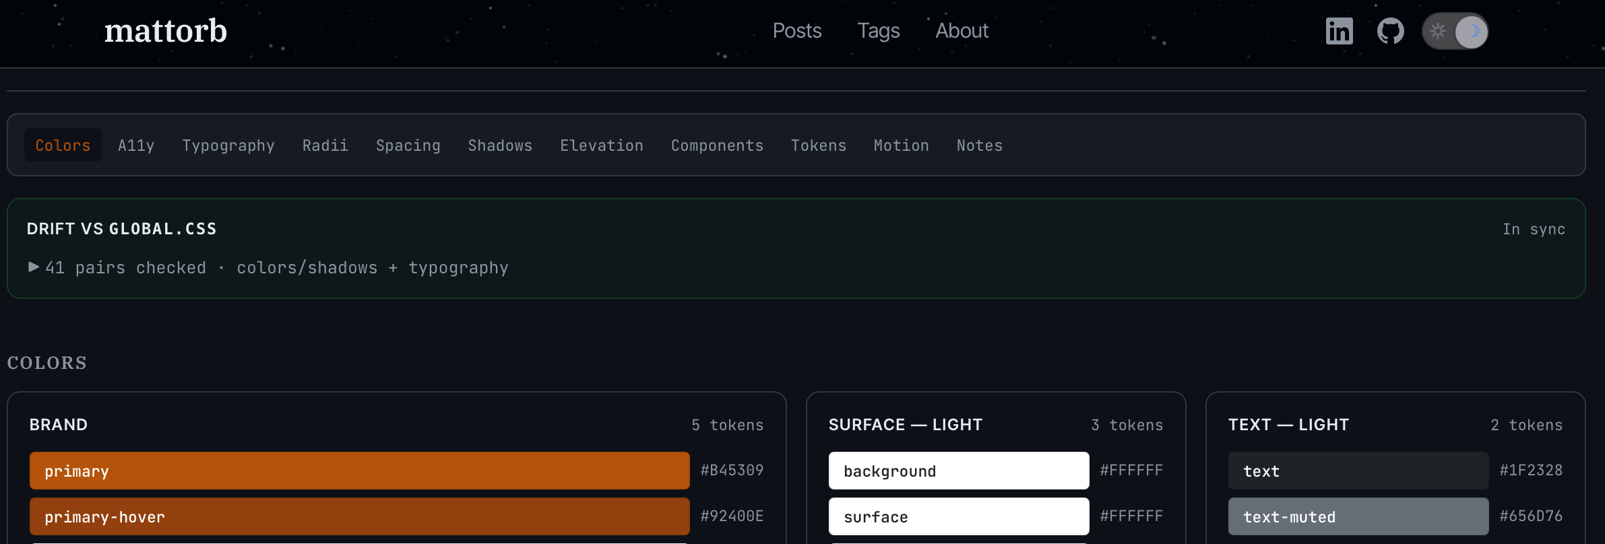
Task: Go to the mattorb home logo
Action: (x=166, y=31)
